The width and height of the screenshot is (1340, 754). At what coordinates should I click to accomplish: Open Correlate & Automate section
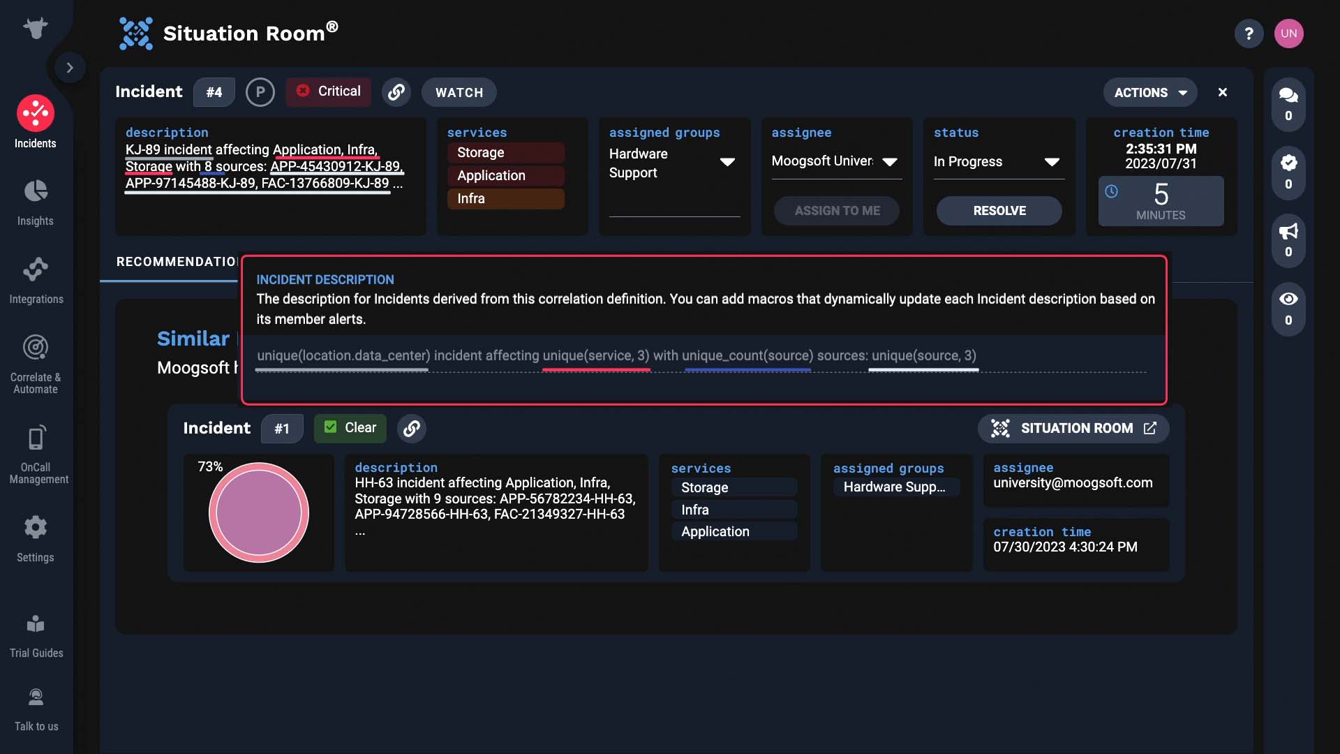[x=36, y=364]
